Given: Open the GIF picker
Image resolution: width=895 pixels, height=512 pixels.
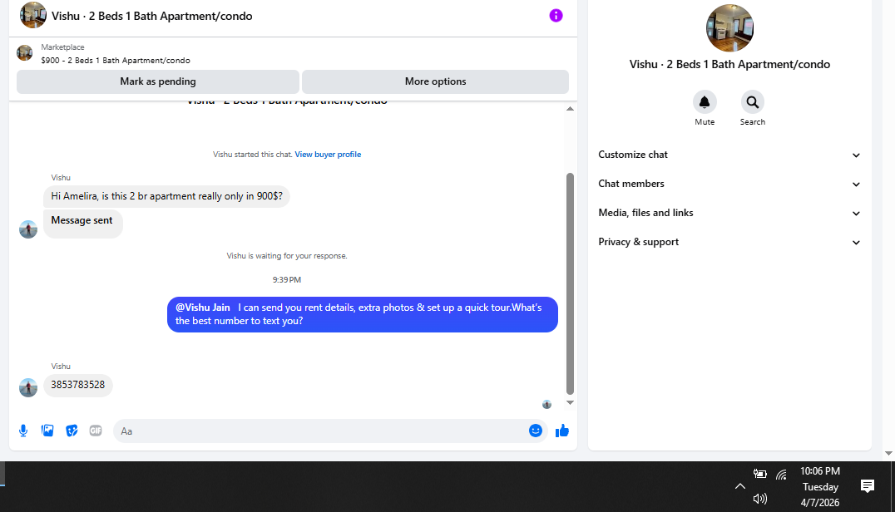Looking at the screenshot, I should [96, 431].
